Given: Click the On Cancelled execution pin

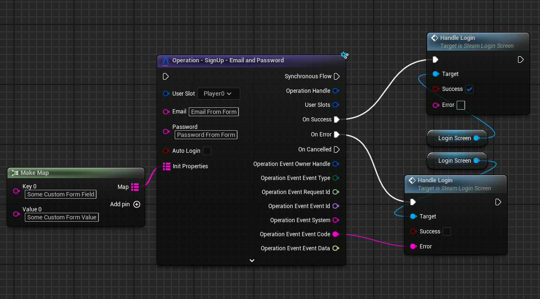Looking at the screenshot, I should pyautogui.click(x=336, y=149).
